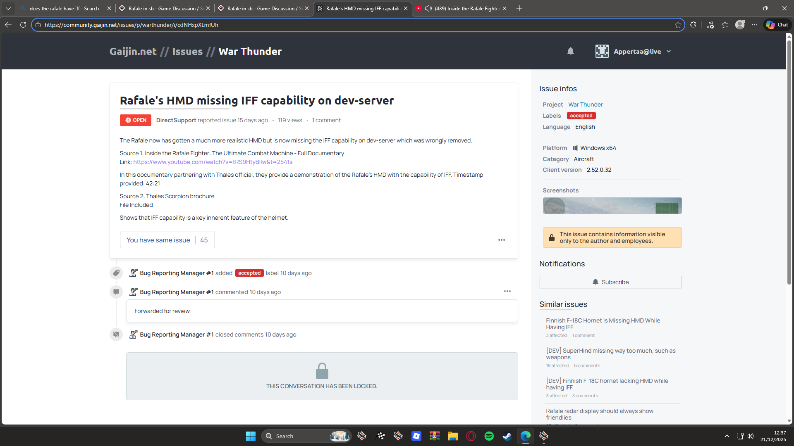
Task: Open Steam from the taskbar
Action: coord(507,436)
